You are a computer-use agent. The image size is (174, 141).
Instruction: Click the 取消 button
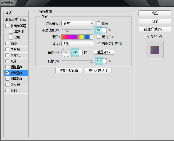[155, 21]
